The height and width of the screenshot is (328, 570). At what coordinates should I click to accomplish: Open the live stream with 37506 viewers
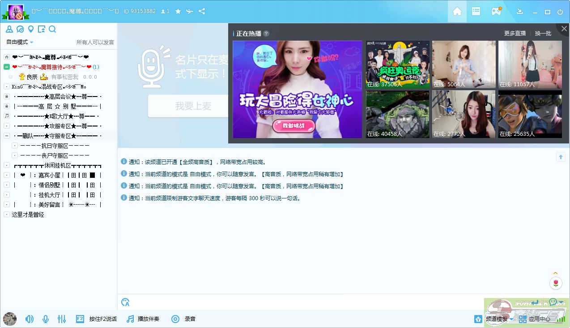pos(398,65)
